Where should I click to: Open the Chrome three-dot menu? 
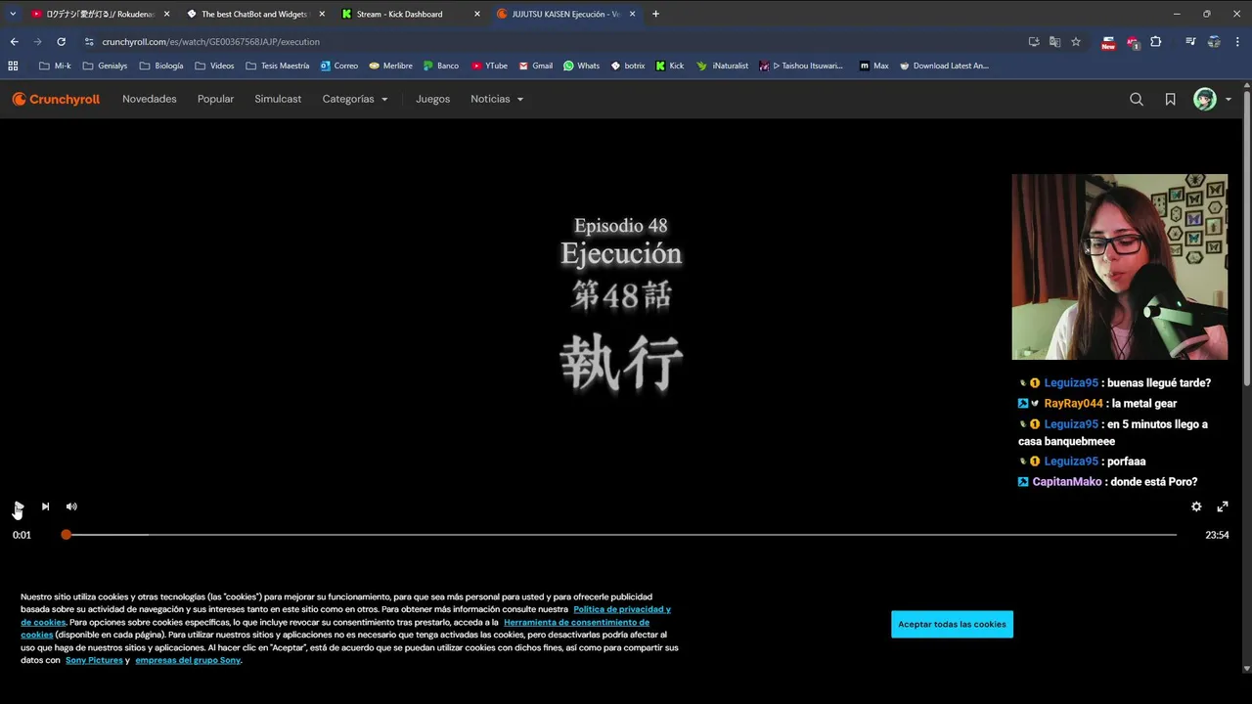(x=1238, y=42)
